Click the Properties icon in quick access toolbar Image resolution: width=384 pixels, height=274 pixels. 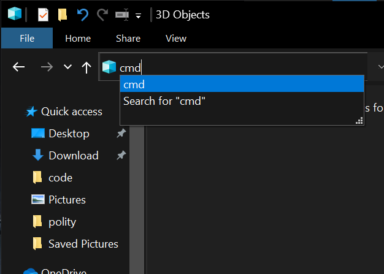[43, 14]
